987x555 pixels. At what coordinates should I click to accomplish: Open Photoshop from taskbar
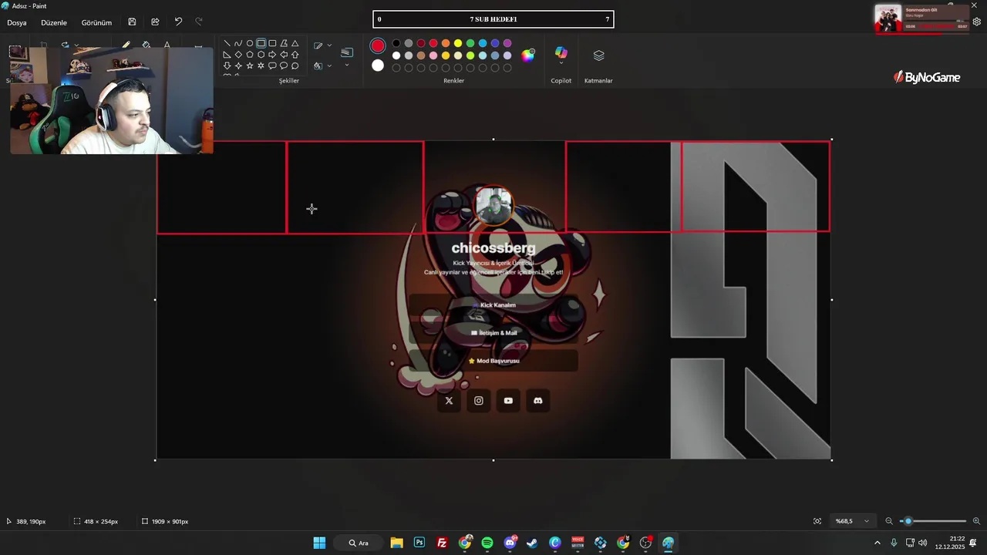(419, 543)
